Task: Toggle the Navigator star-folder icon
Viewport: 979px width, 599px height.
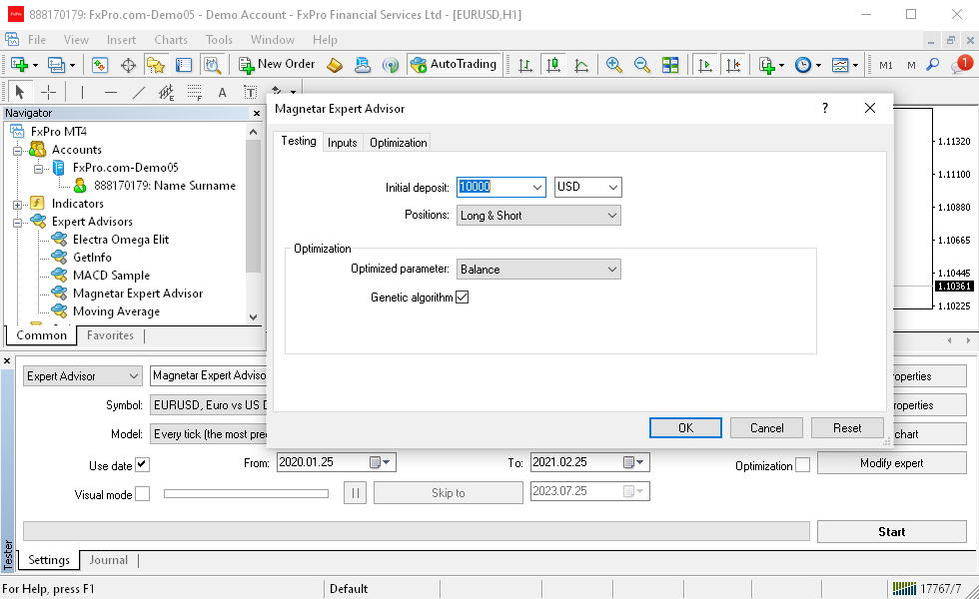Action: (x=155, y=65)
